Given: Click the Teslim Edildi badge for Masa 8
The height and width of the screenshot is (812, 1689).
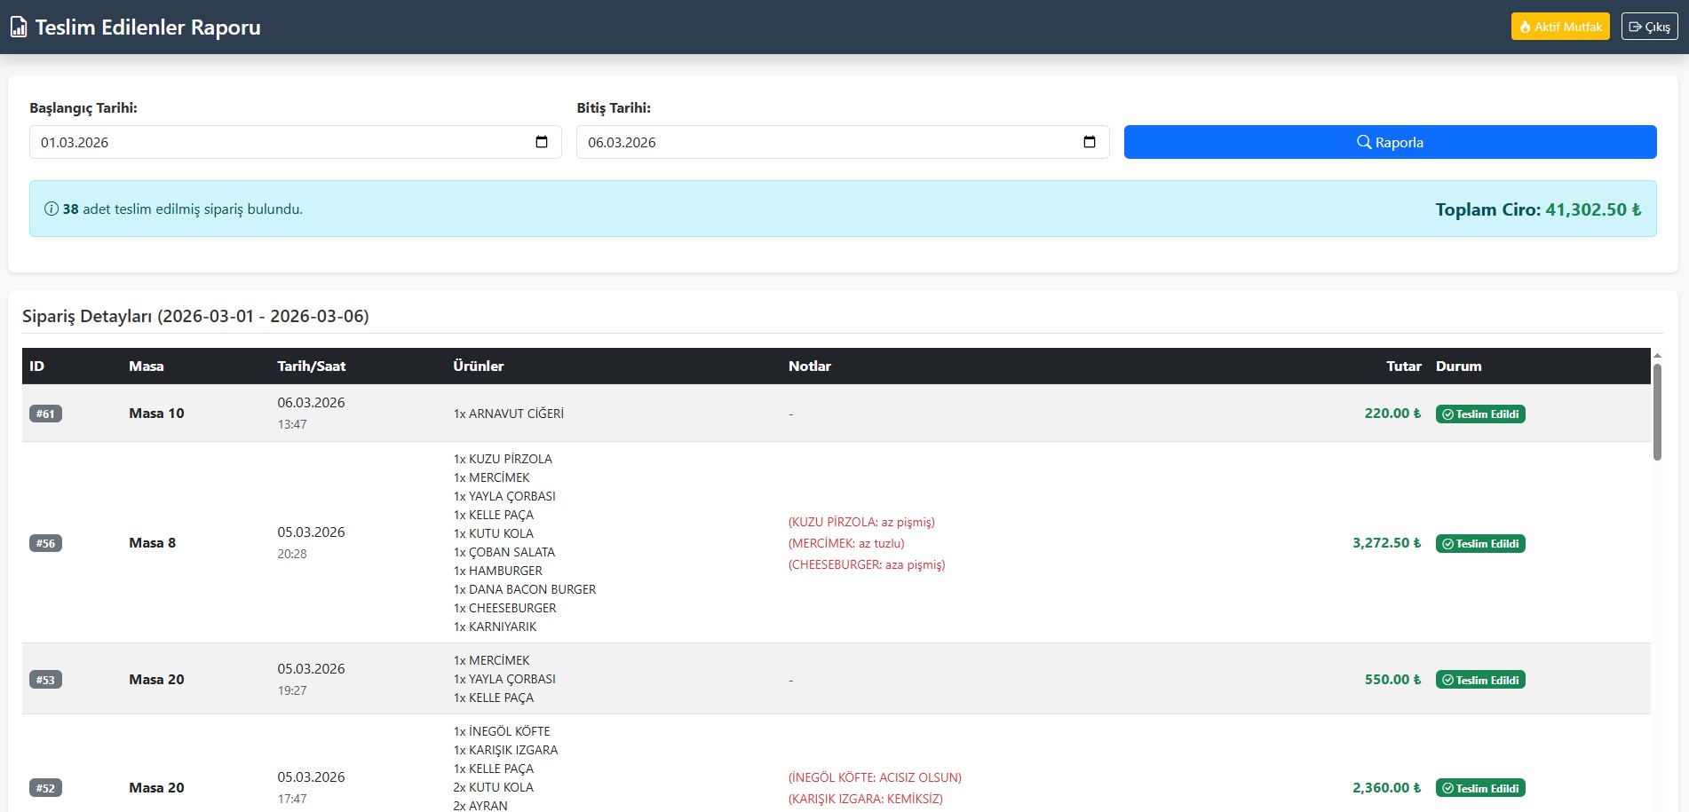Looking at the screenshot, I should pos(1479,544).
